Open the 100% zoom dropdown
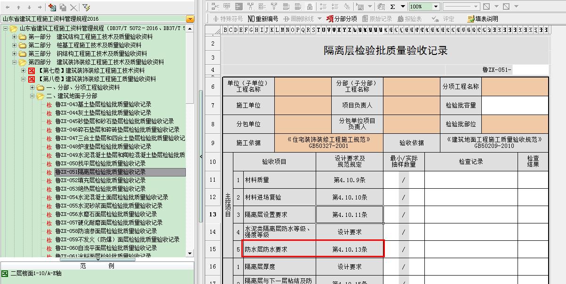 coord(436,7)
